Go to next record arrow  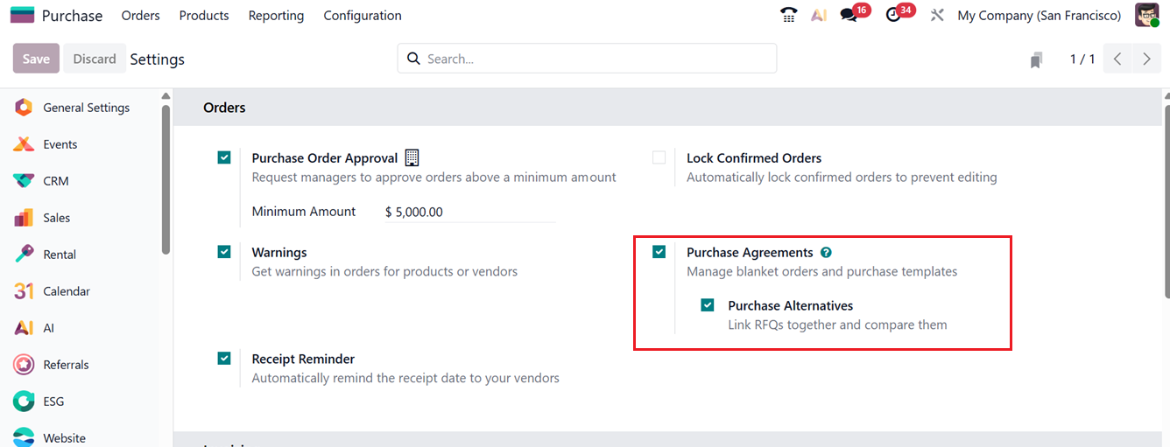pos(1146,59)
